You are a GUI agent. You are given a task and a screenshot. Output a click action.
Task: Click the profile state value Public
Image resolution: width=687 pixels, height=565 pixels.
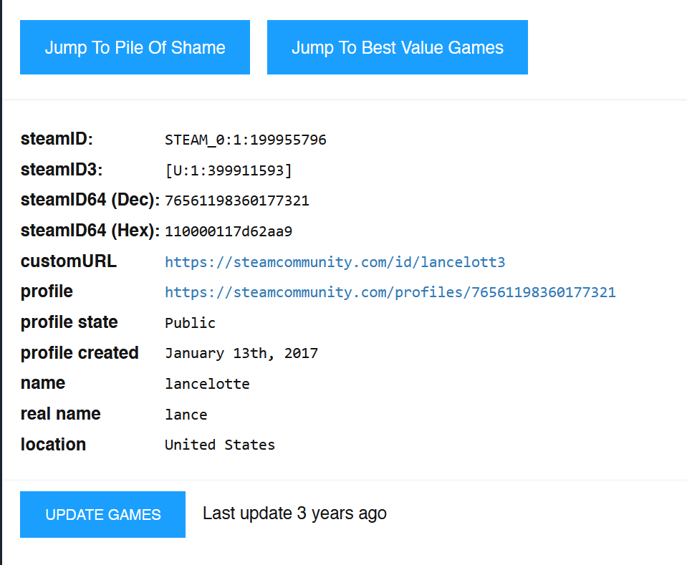(x=190, y=323)
